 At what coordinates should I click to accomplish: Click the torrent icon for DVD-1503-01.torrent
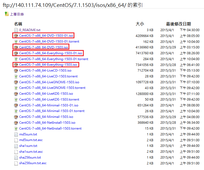point(16,42)
